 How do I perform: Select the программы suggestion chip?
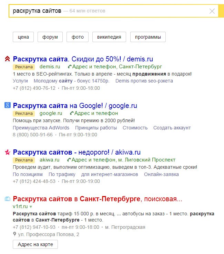click(148, 37)
